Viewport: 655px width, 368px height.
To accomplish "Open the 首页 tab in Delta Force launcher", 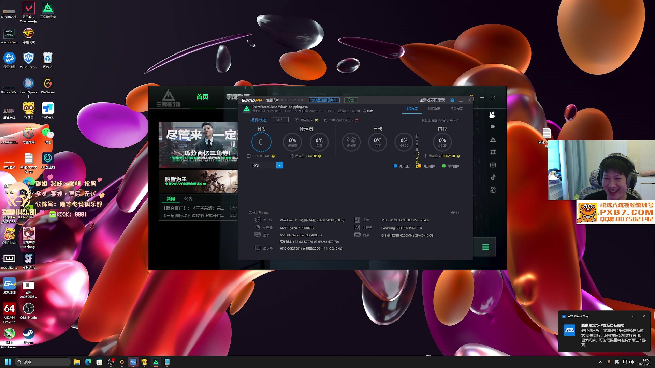I will tap(202, 97).
